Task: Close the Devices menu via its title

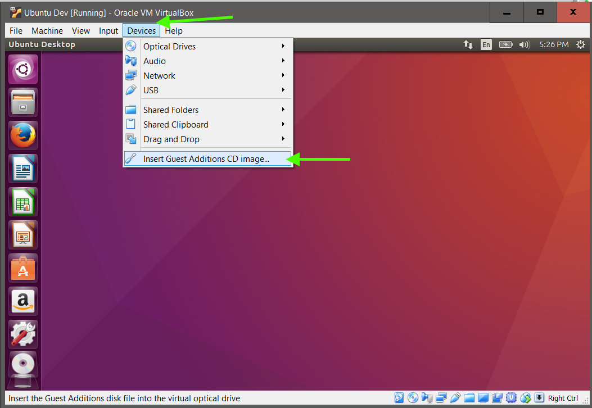Action: 141,30
